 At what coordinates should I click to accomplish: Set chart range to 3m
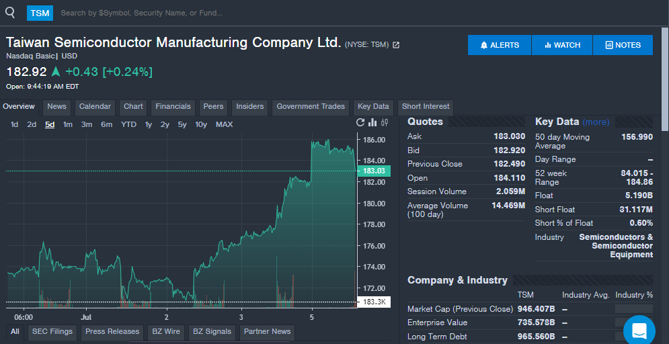(87, 124)
